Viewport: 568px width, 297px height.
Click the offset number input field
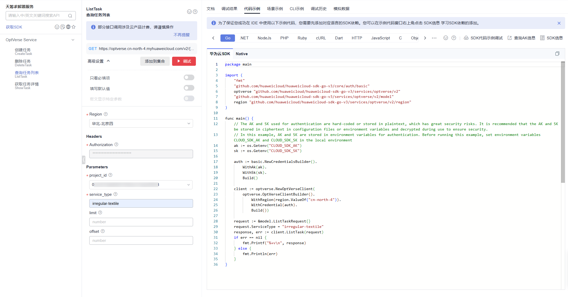pyautogui.click(x=141, y=241)
